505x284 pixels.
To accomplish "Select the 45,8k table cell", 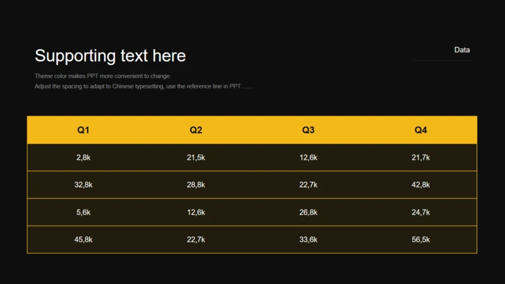I will (83, 240).
